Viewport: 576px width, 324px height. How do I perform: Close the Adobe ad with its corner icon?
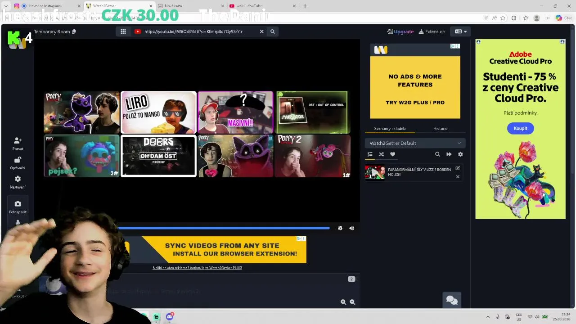point(562,42)
